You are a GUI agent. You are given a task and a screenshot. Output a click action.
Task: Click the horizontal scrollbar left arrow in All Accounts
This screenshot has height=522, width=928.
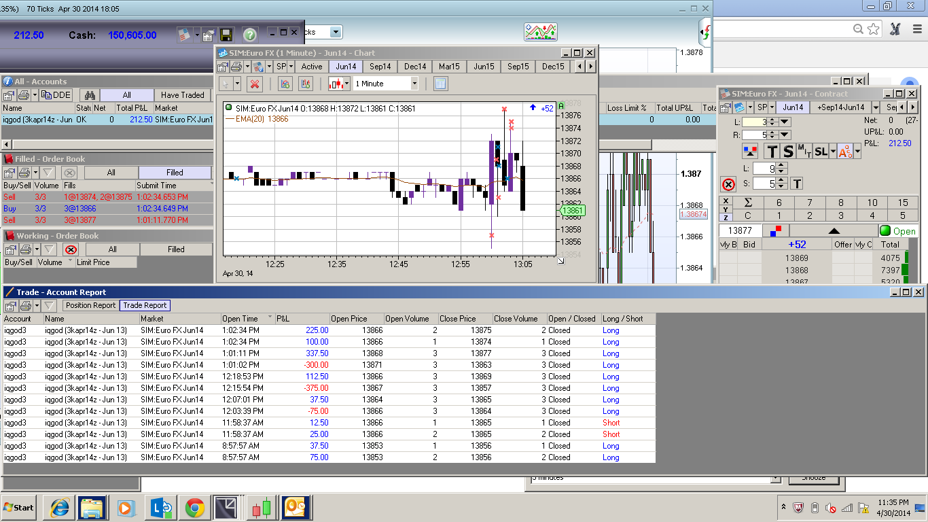click(x=7, y=144)
